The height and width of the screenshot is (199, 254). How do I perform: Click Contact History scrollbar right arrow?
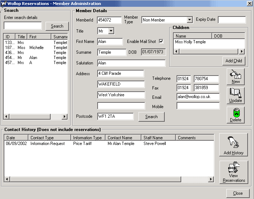[211, 179]
